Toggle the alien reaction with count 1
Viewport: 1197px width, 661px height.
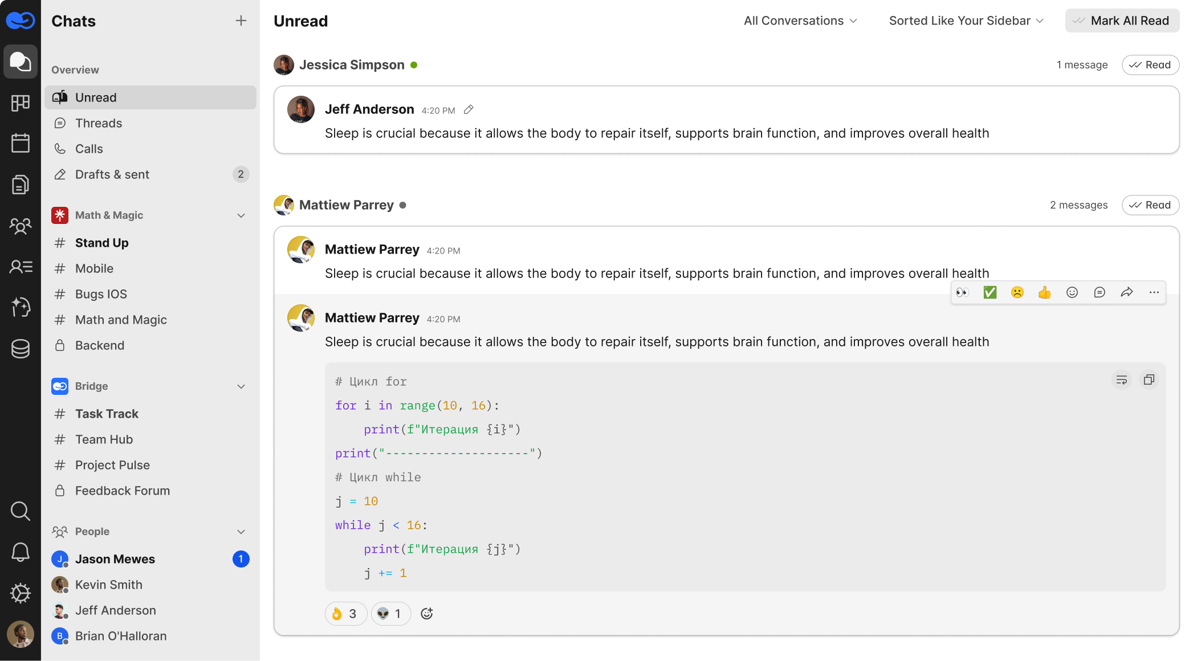390,614
